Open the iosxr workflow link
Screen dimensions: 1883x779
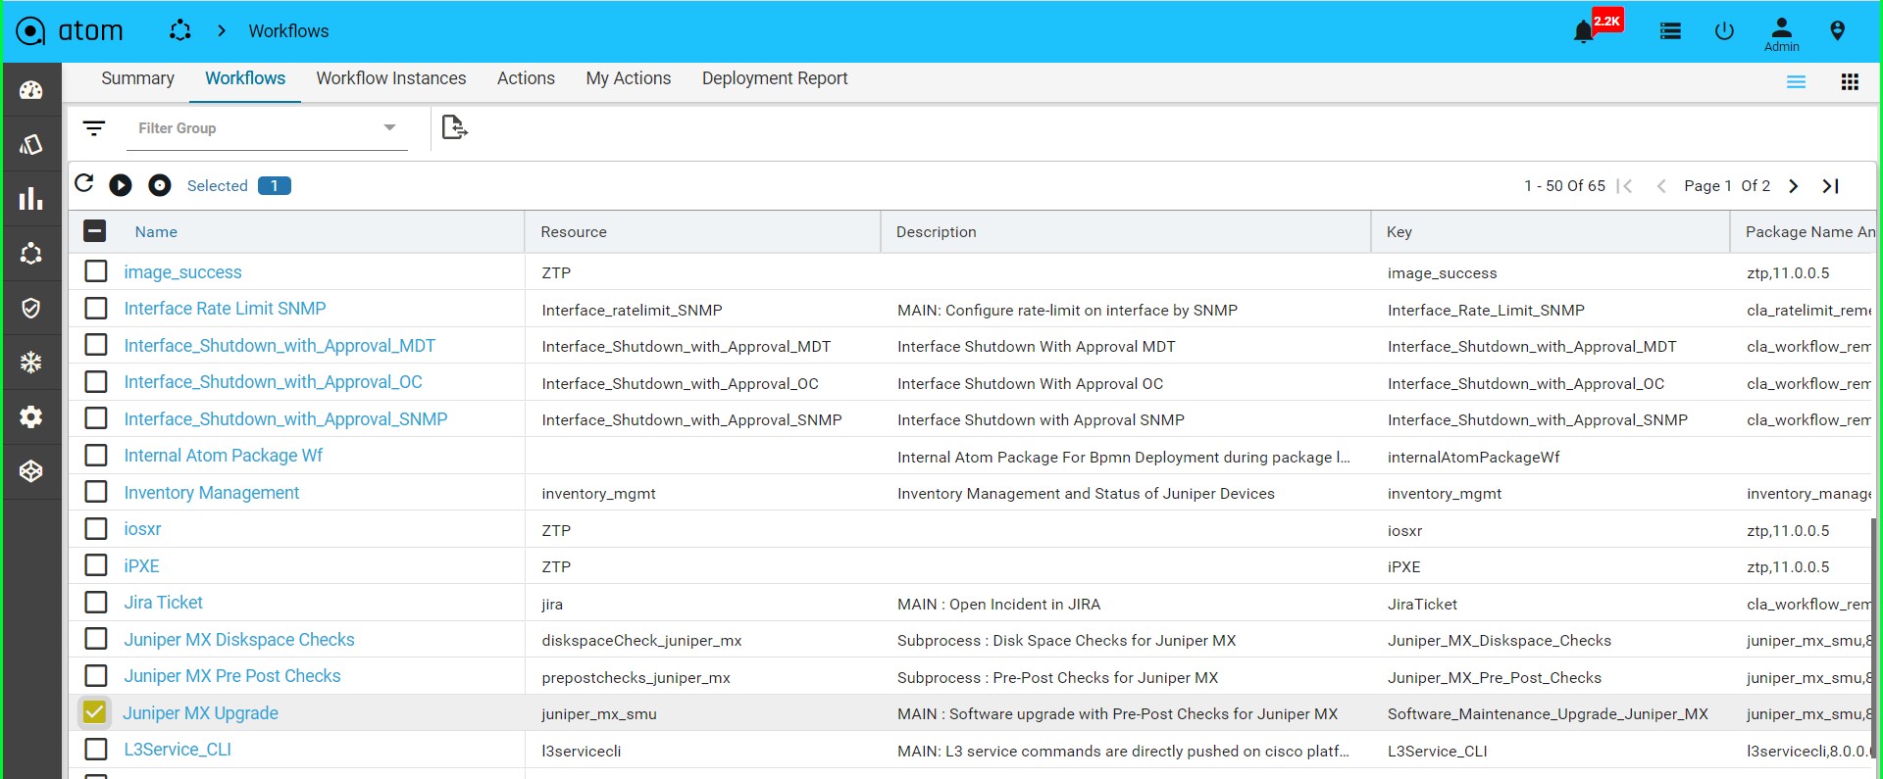(x=142, y=529)
